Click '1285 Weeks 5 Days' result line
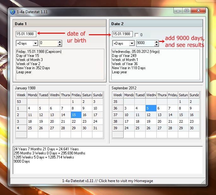 [44, 157]
